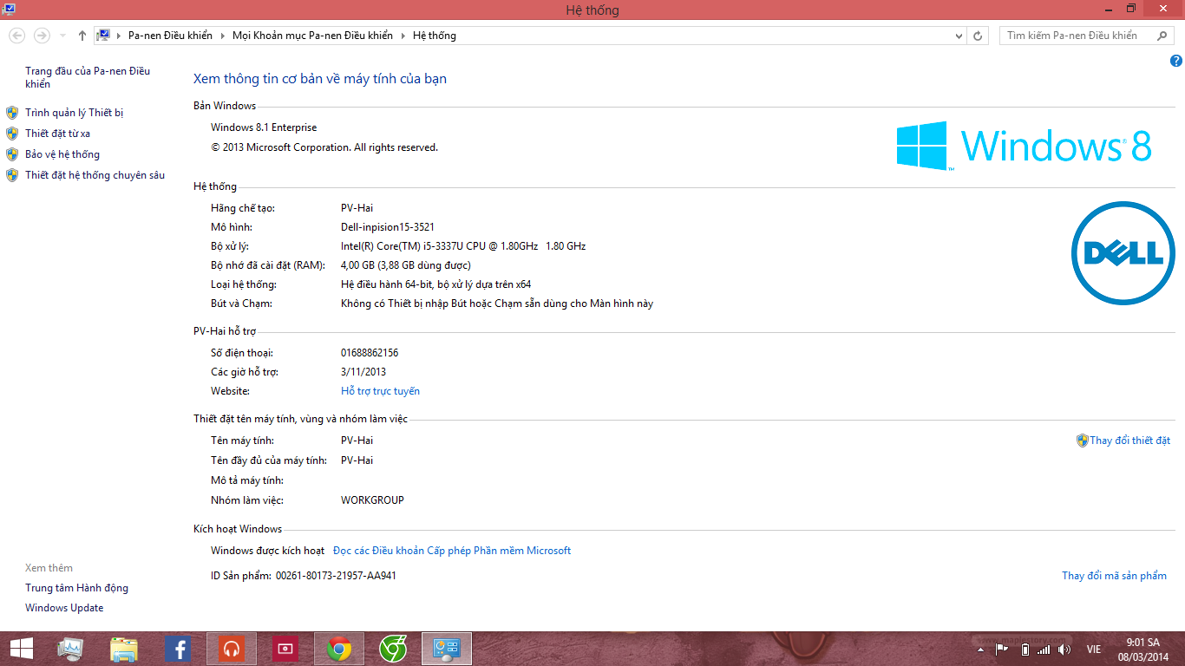Read Điều khoản Cấp phép Phần mềm Microsoft
The image size is (1185, 666).
(x=452, y=551)
